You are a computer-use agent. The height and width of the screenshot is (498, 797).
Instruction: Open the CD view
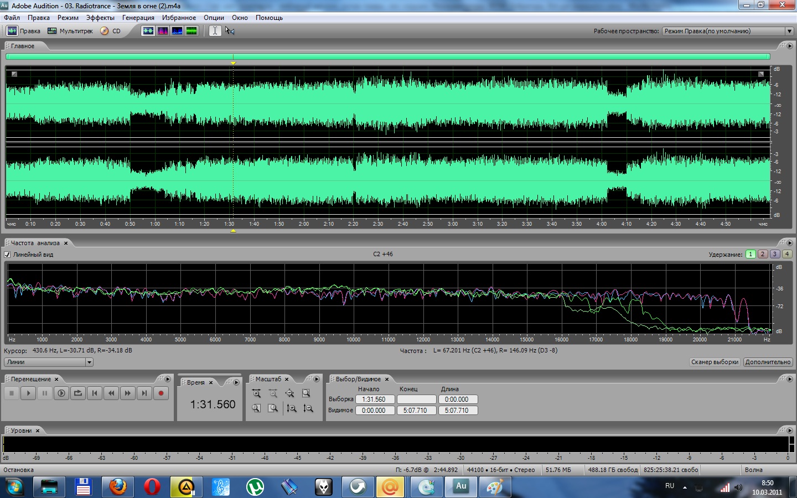pos(110,31)
